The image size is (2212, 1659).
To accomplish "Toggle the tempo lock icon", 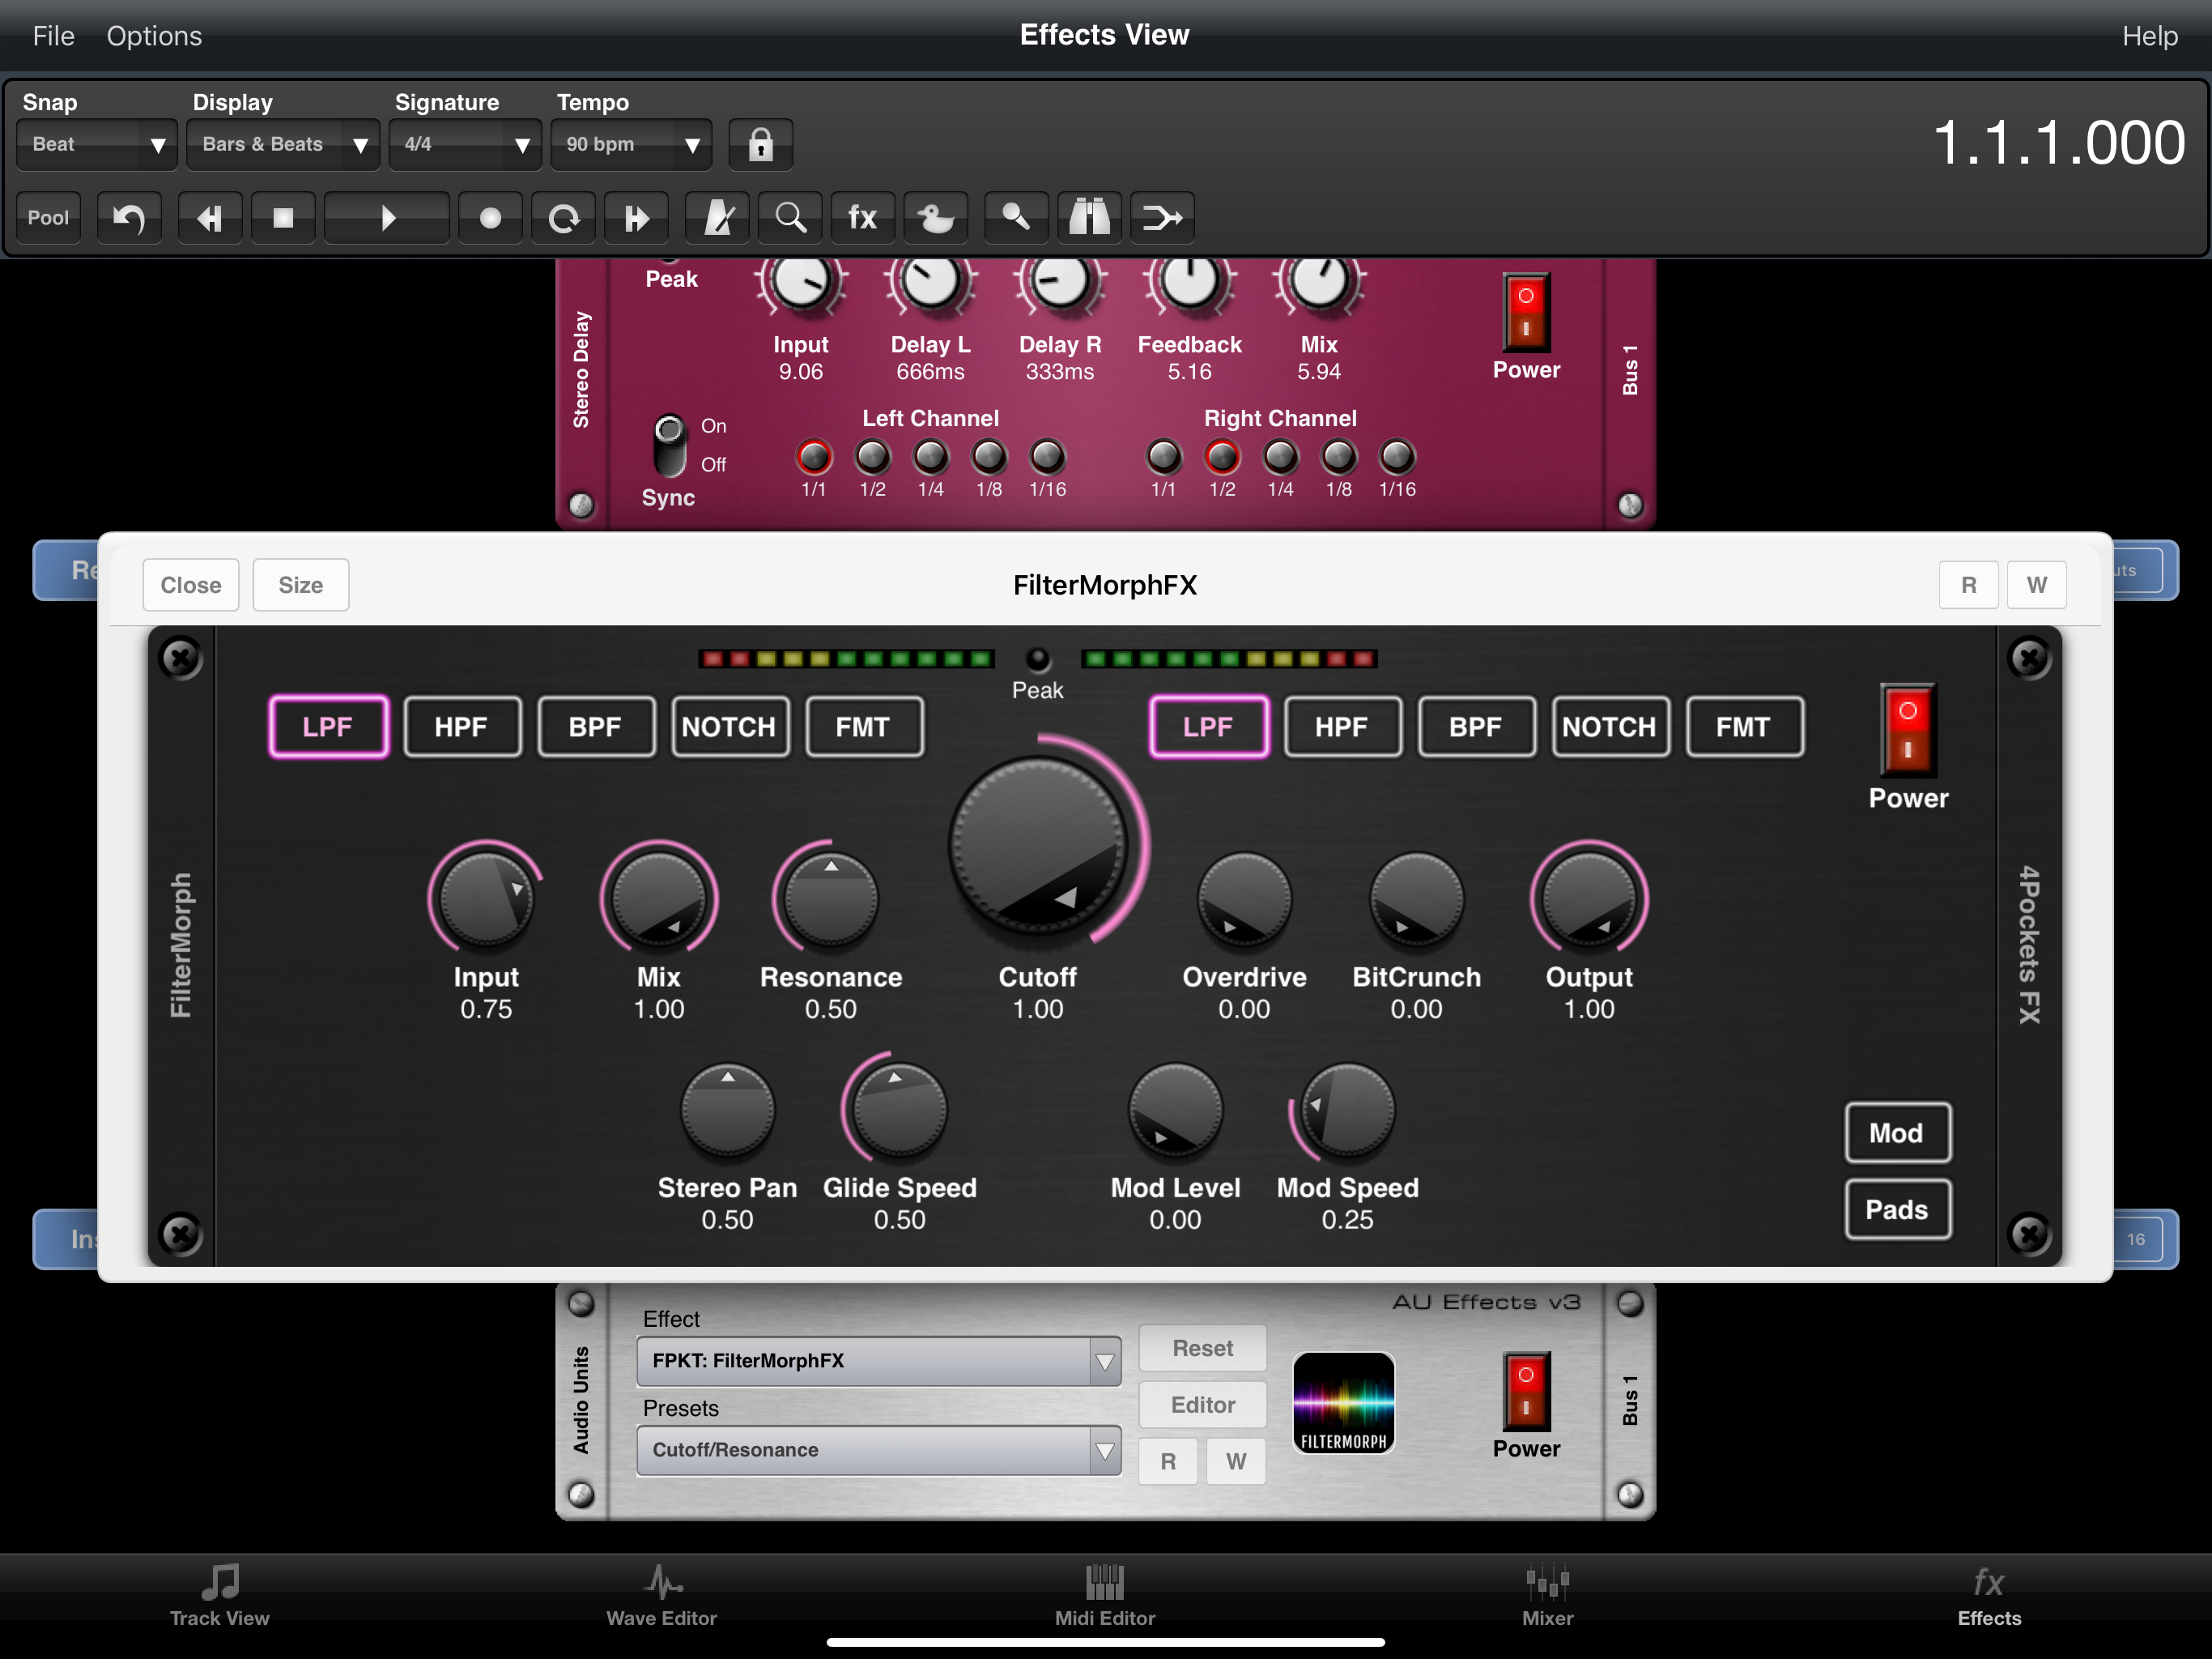I will pos(761,144).
